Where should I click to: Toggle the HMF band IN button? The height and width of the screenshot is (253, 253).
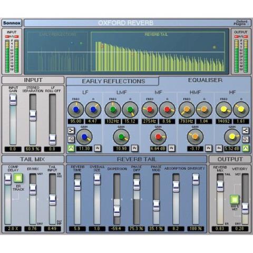[x=209, y=149]
